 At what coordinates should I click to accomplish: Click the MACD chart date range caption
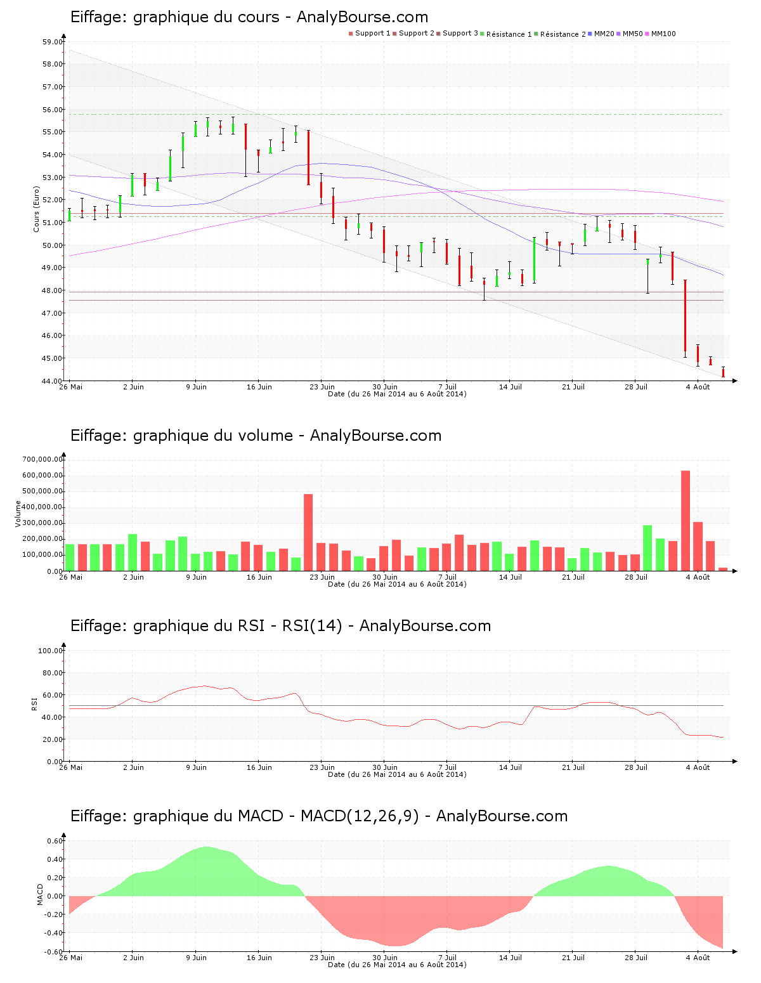(x=397, y=965)
